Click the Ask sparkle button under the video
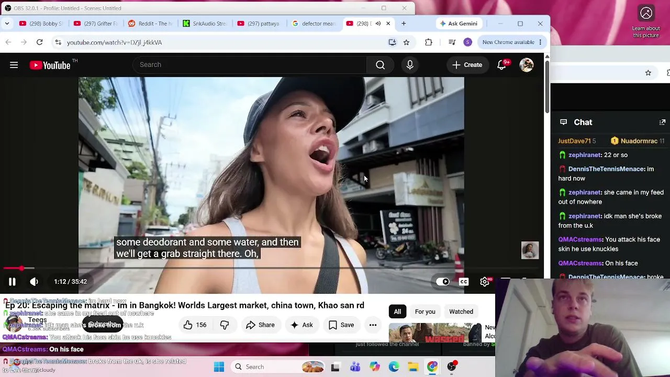This screenshot has width=670, height=377. [301, 325]
